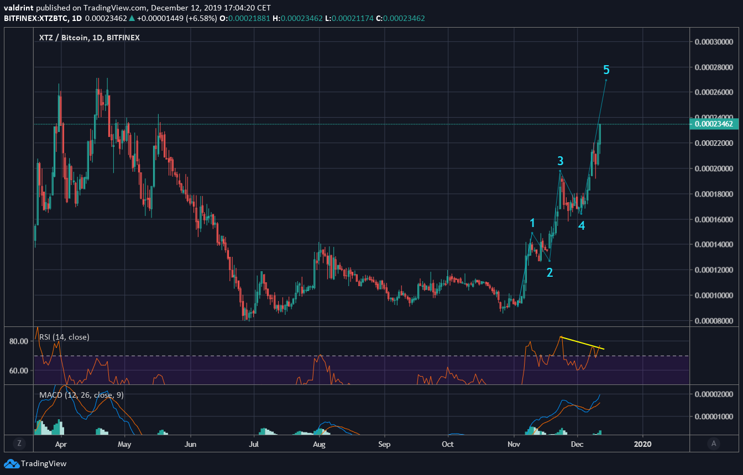Click the MACD (12, 26, close, 9) label
The height and width of the screenshot is (475, 743).
[81, 394]
